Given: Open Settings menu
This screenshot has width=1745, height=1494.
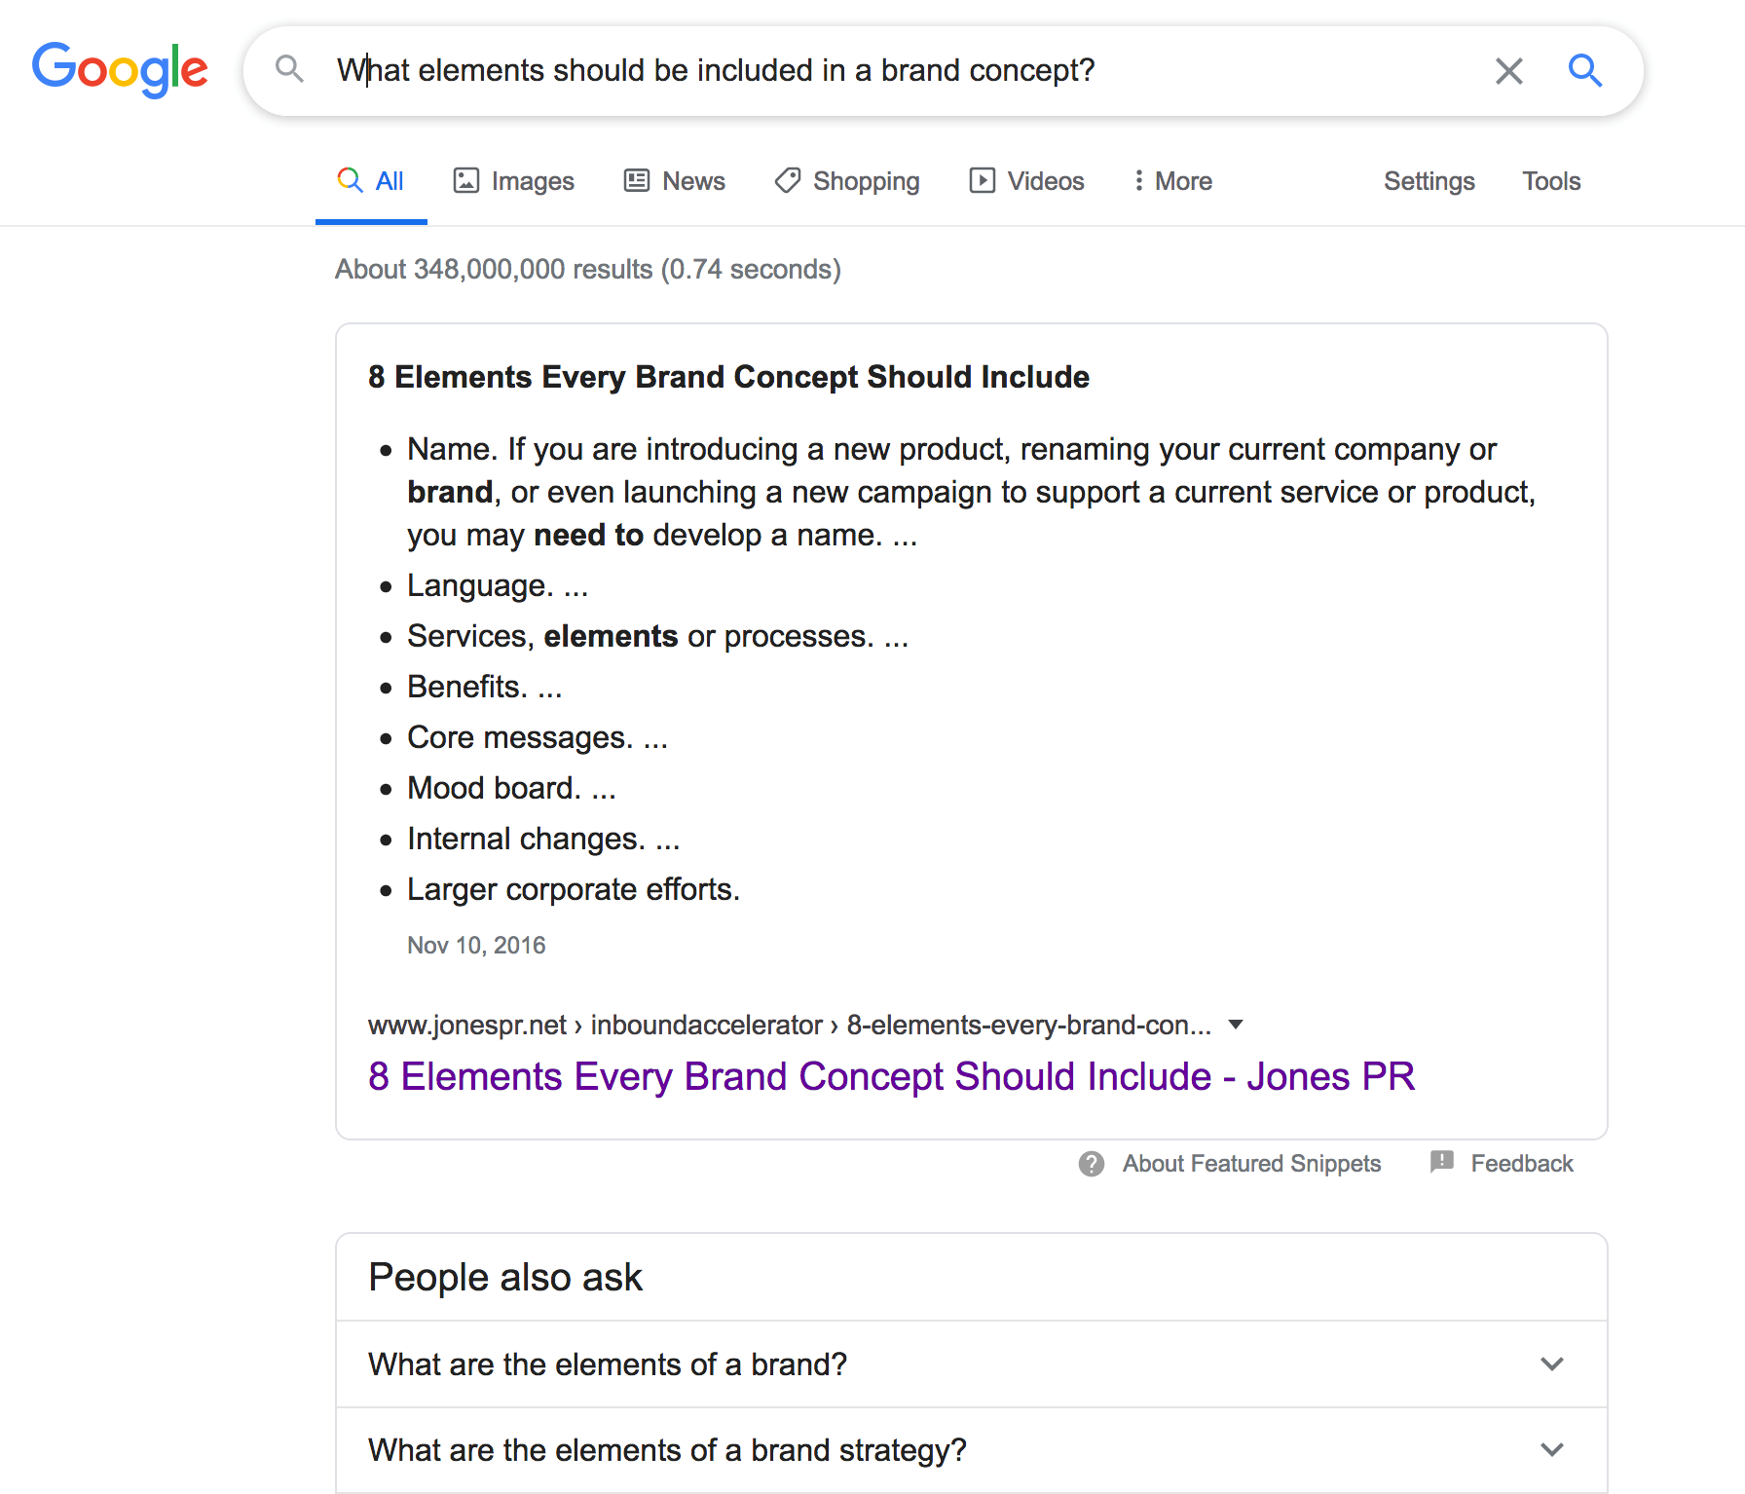Looking at the screenshot, I should [1429, 181].
